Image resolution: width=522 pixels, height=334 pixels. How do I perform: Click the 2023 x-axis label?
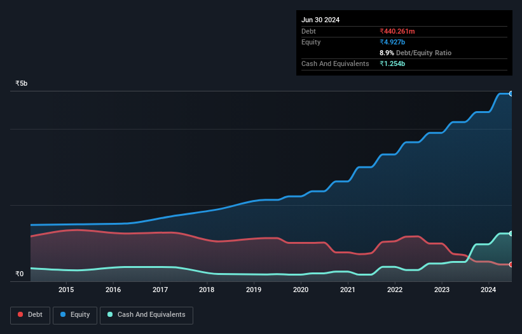pyautogui.click(x=442, y=290)
